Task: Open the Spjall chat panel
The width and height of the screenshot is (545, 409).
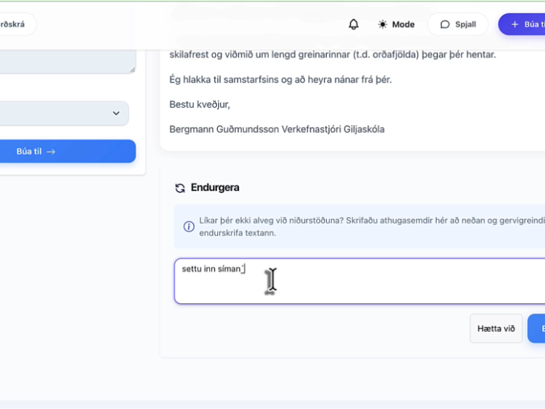Action: [457, 25]
